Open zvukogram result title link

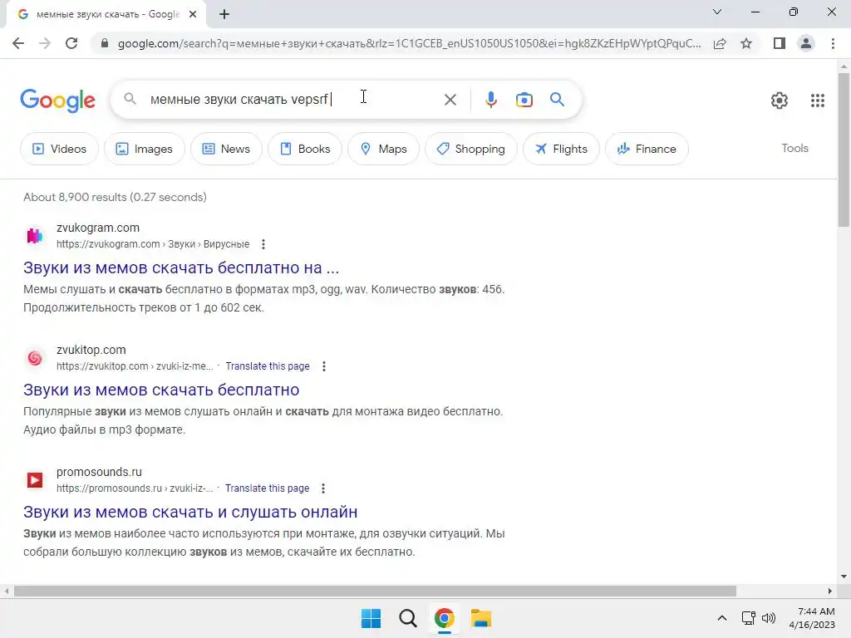181,267
